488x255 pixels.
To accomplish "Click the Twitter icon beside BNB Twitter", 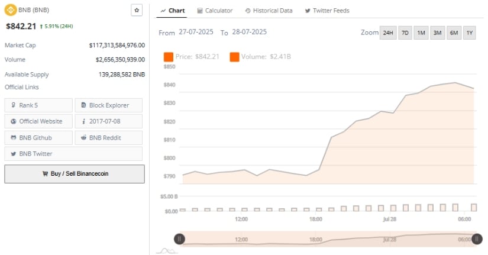I will point(14,154).
